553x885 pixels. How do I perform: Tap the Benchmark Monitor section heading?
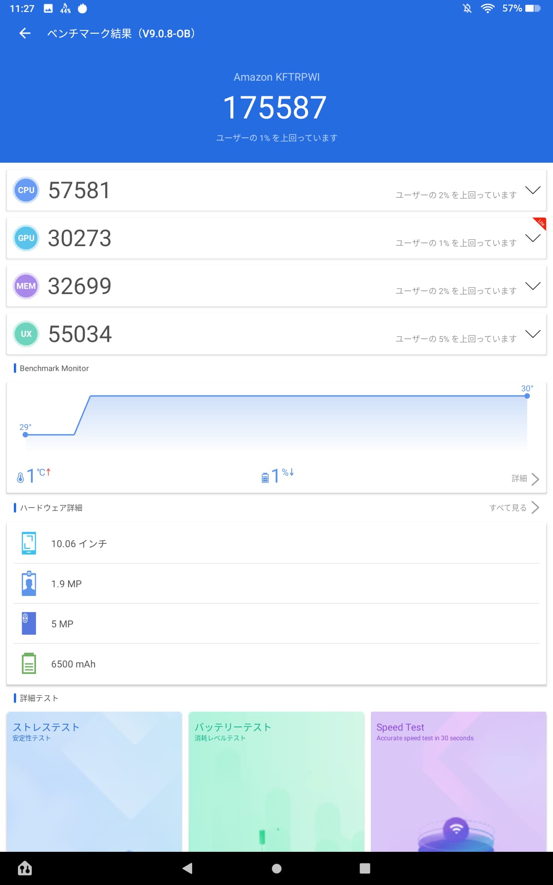coord(54,368)
